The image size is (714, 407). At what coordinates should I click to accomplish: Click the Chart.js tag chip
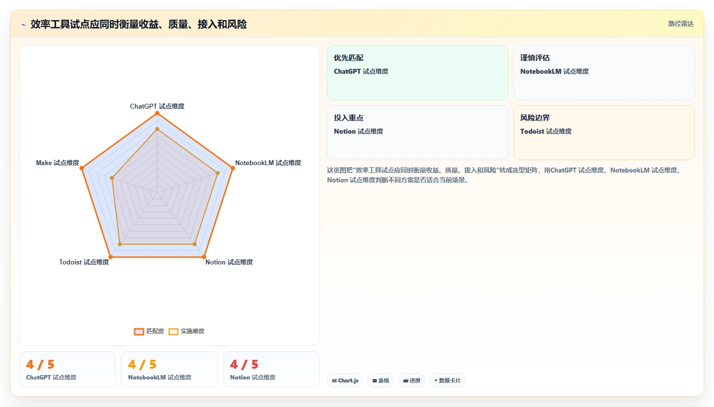pyautogui.click(x=345, y=380)
